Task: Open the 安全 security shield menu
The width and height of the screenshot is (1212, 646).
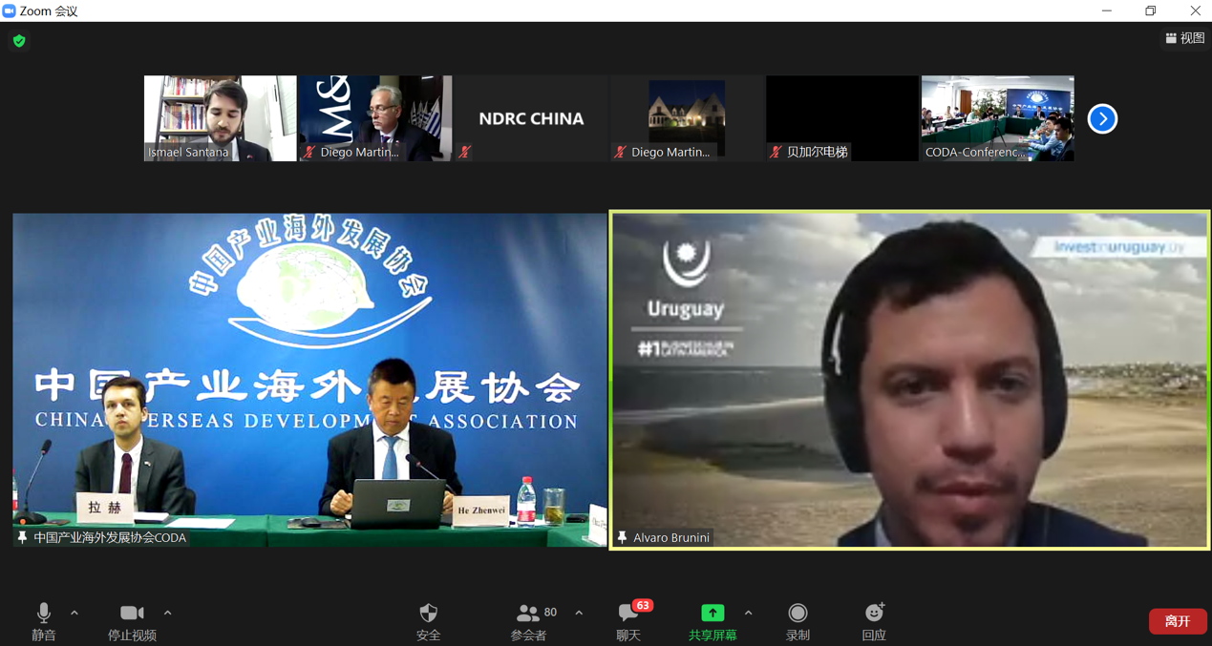Action: pyautogui.click(x=429, y=620)
